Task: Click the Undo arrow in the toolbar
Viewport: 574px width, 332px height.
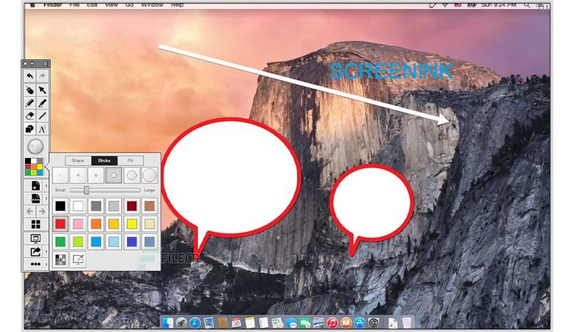Action: click(x=30, y=75)
